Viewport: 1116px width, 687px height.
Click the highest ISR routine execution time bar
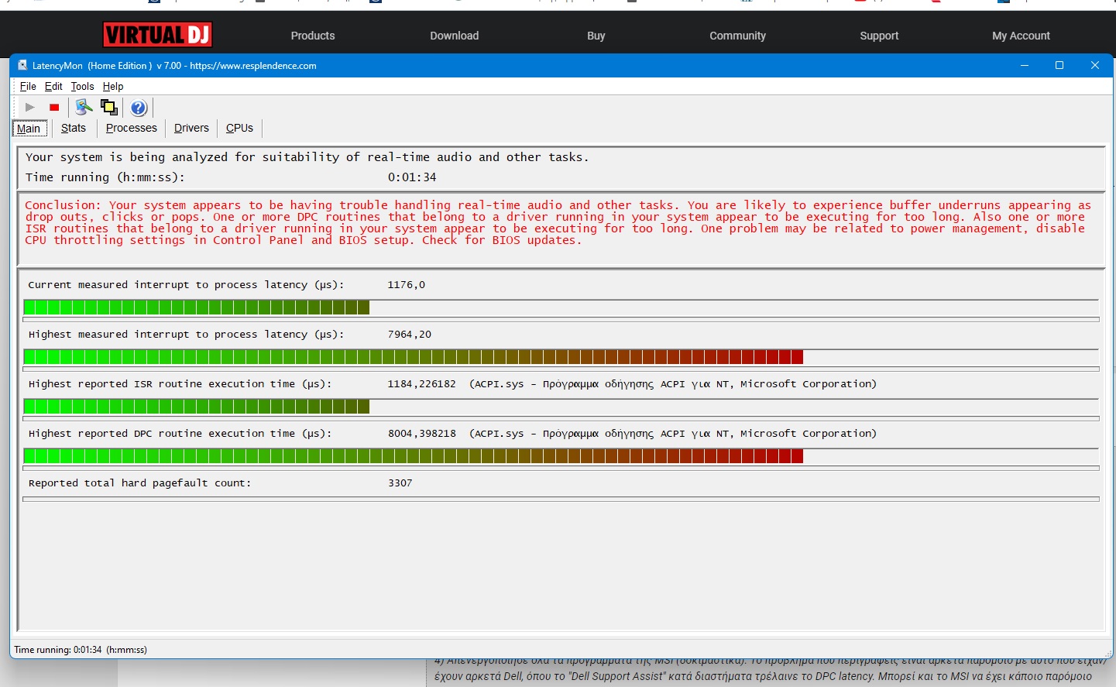[x=561, y=407]
